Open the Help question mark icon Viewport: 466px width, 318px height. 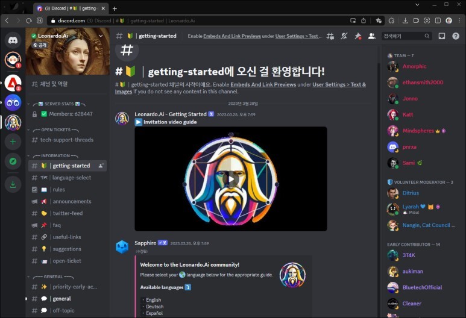(456, 36)
